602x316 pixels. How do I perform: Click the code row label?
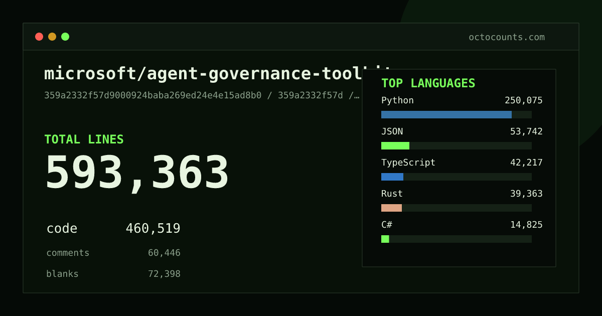[62, 229]
